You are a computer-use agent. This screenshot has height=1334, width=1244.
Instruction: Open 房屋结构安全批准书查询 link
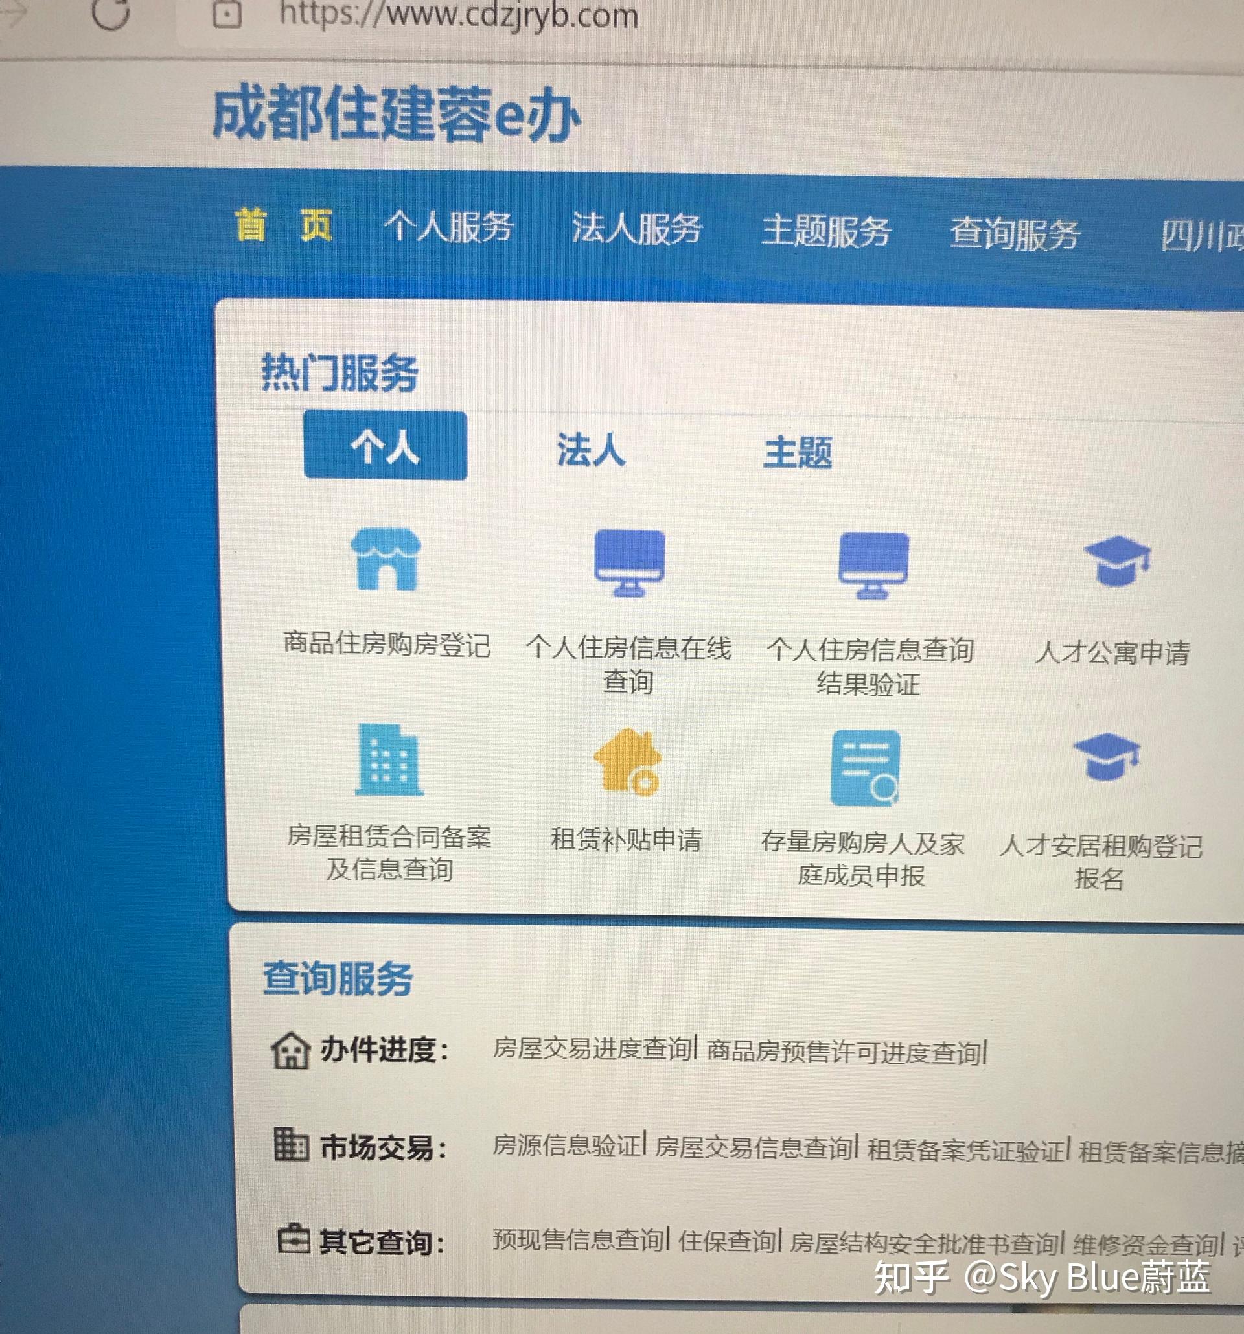coord(925,1243)
